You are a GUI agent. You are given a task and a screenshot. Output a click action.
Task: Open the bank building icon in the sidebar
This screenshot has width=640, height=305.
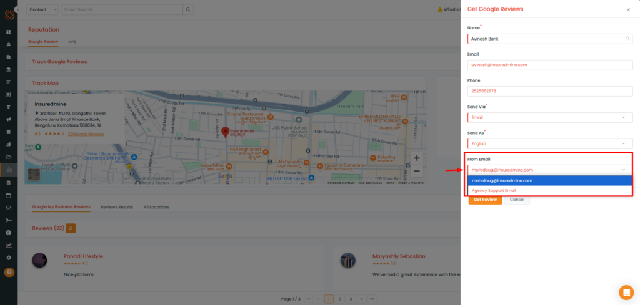coord(9,70)
